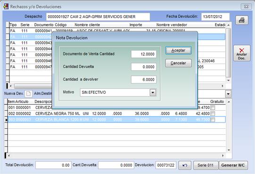Toggle Gratuito checkbox for CERVEZA BLANCA row

click(213, 120)
